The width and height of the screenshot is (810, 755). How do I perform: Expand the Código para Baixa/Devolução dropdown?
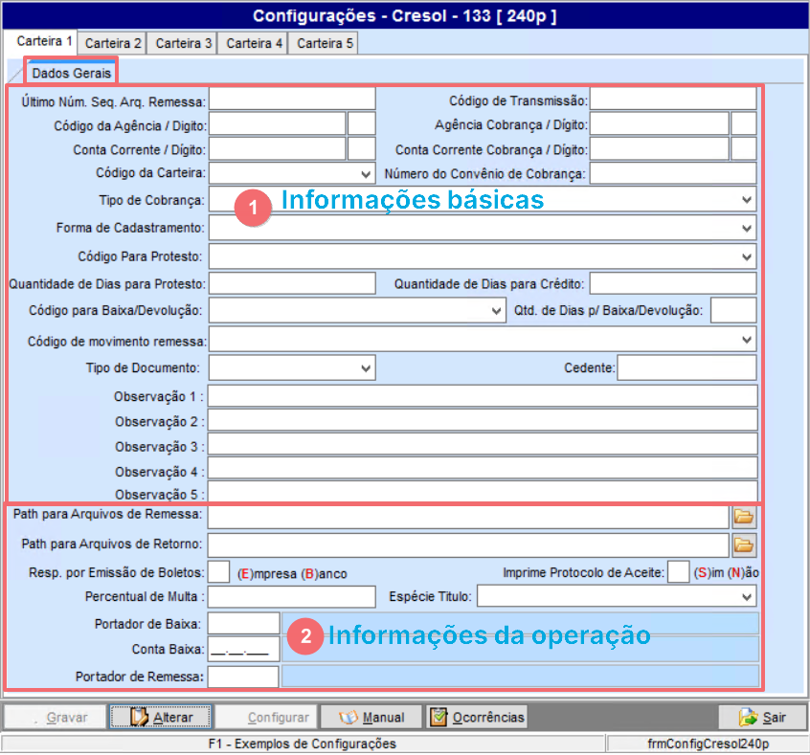pyautogui.click(x=496, y=310)
